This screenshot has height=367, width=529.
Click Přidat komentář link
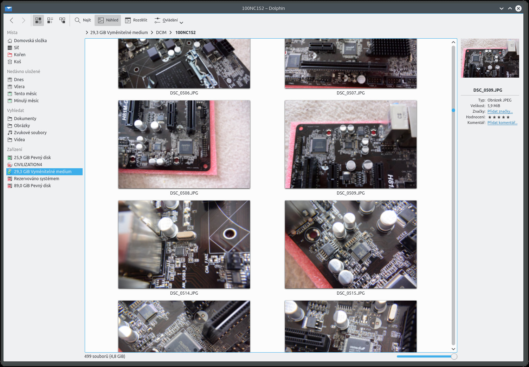[502, 123]
